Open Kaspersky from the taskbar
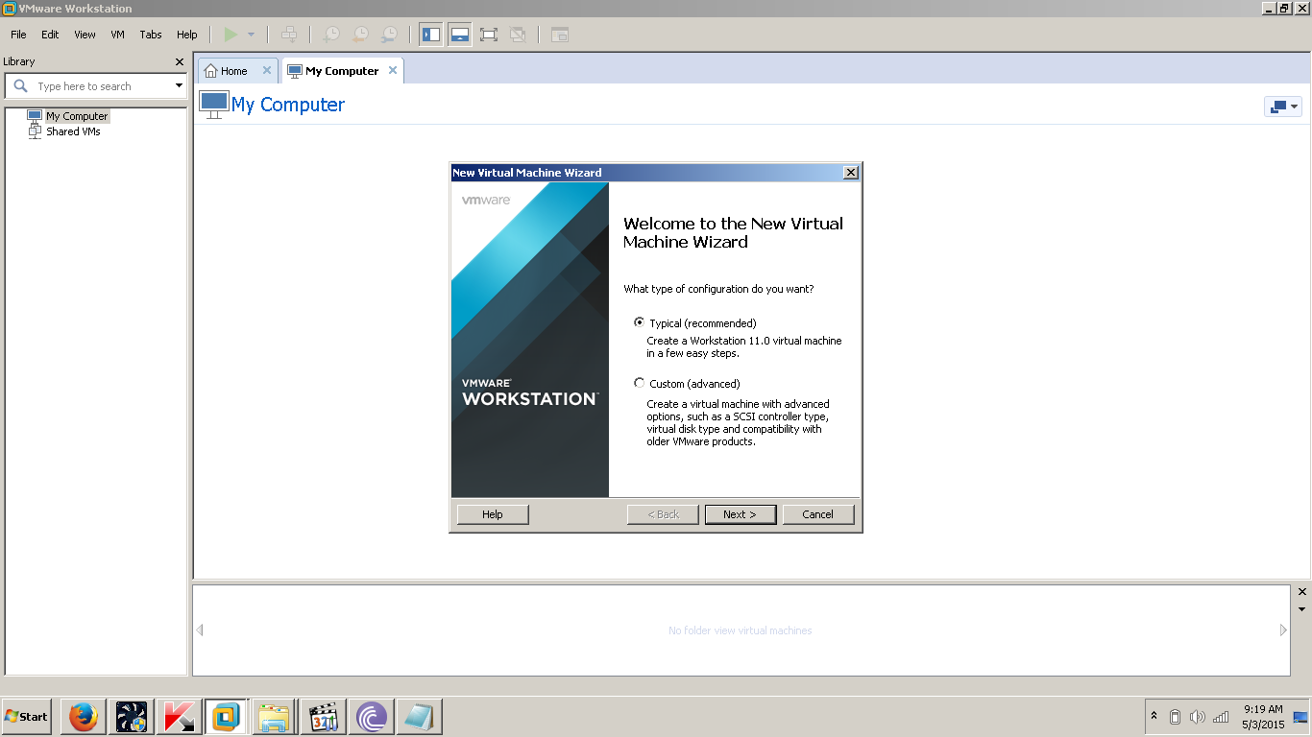Viewport: 1312px width, 737px height. [179, 717]
